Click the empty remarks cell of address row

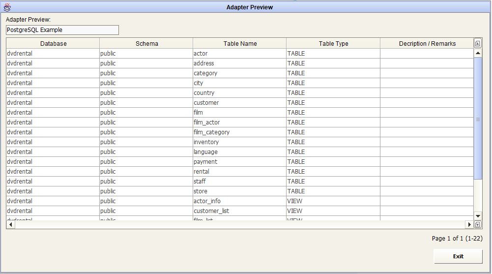pos(427,63)
